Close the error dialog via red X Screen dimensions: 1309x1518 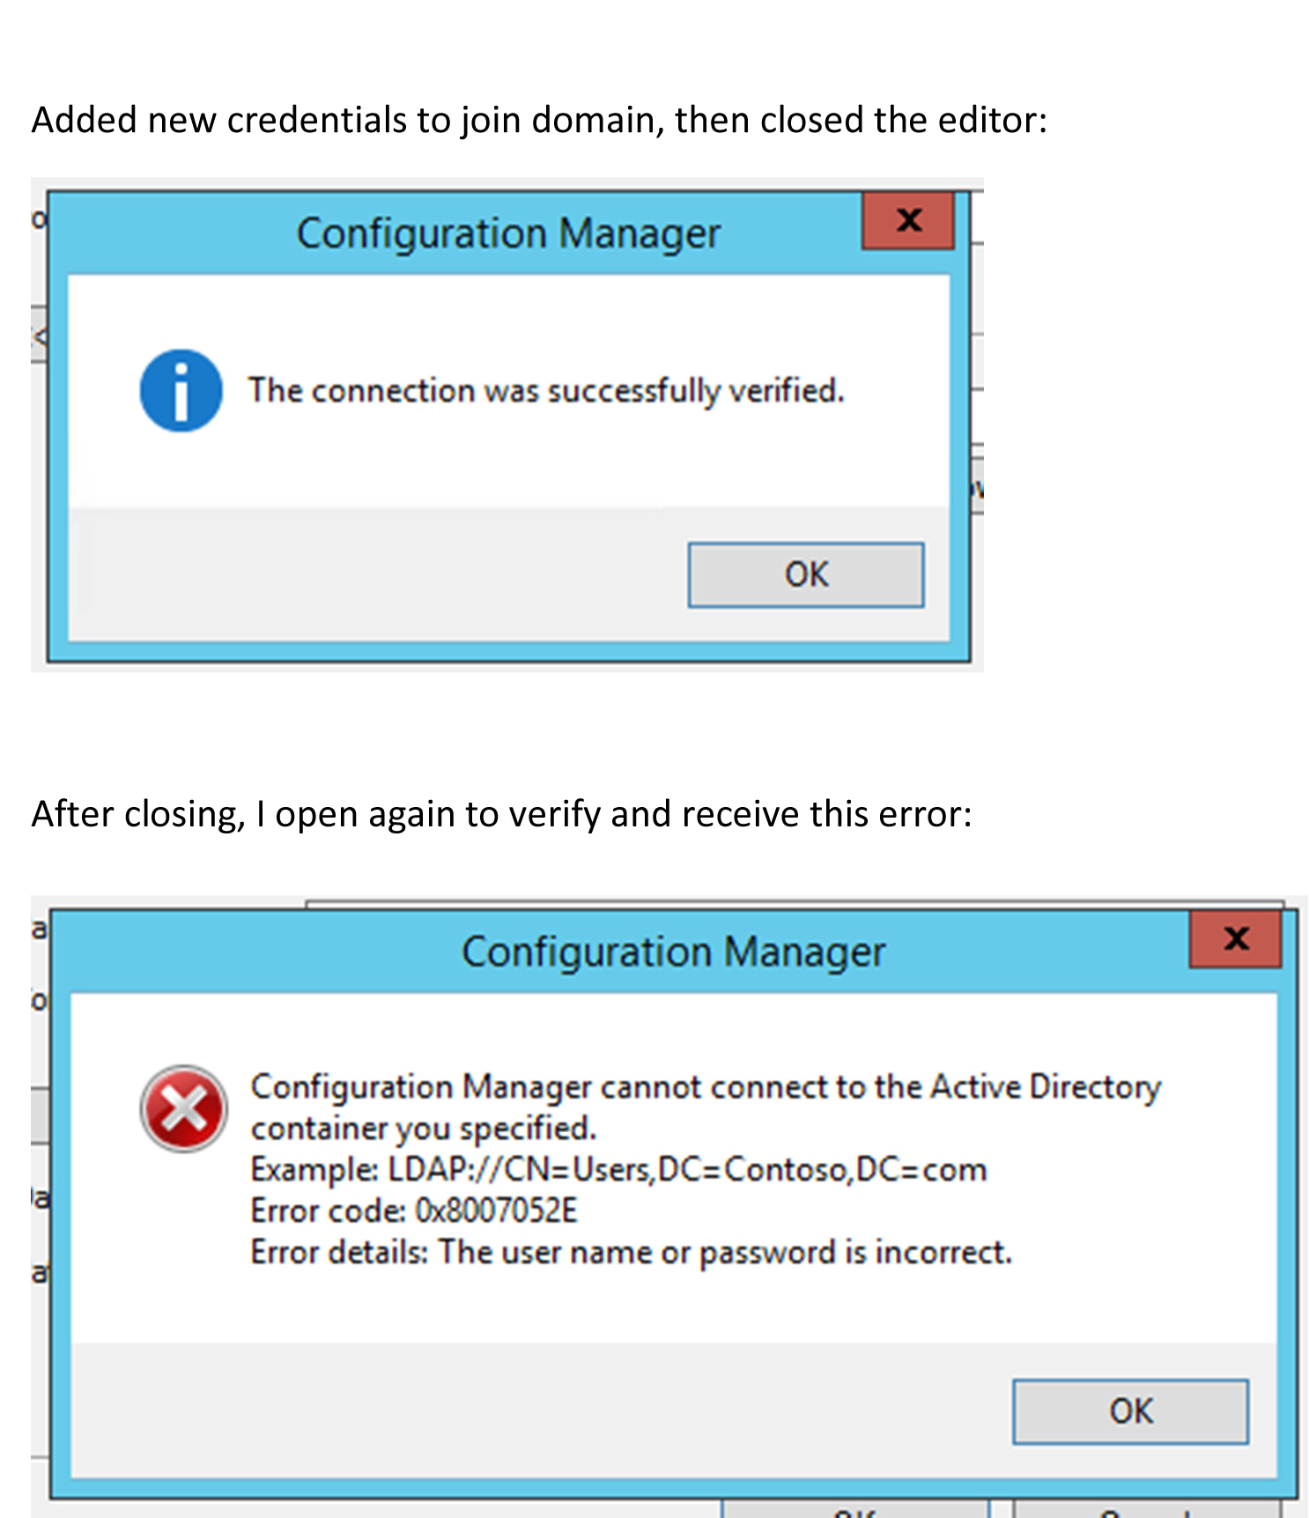[1236, 939]
